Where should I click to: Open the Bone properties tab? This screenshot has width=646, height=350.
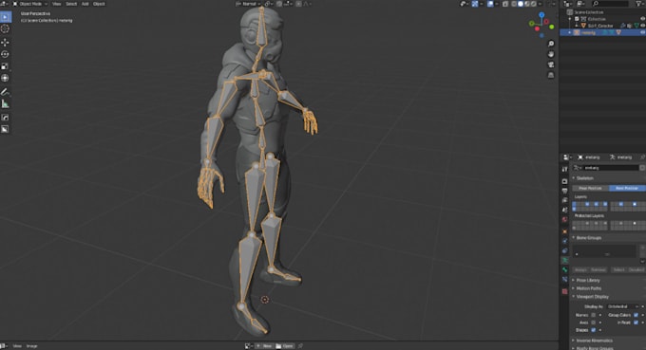564,270
